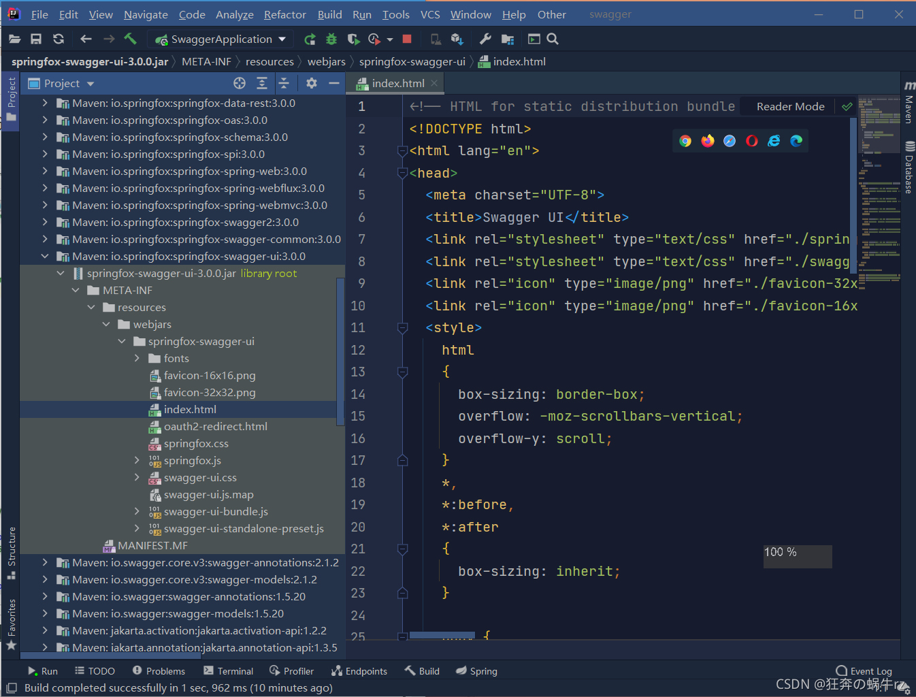Hide the Project panel with minus
Viewport: 916px width, 697px height.
(334, 83)
